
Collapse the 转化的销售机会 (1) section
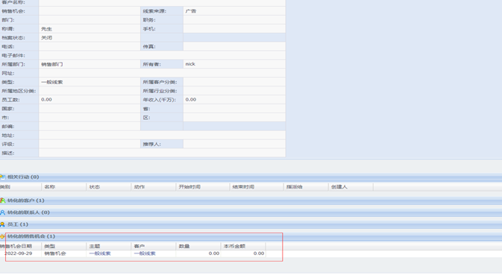pyautogui.click(x=31, y=236)
